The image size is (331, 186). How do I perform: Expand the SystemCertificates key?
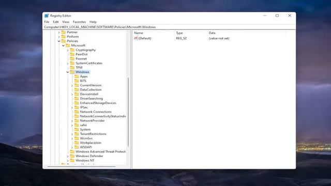click(68, 63)
